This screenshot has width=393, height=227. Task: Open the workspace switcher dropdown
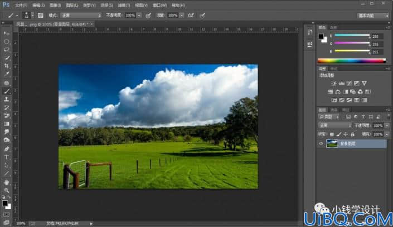pos(373,16)
